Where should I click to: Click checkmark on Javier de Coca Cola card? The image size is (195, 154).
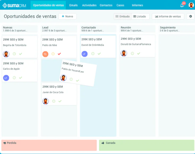click(x=60, y=101)
